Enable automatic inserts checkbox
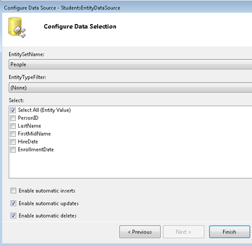 [x=13, y=191]
